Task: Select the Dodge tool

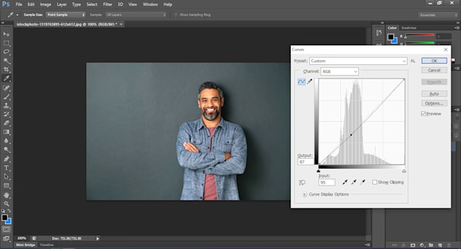Action: click(6, 150)
